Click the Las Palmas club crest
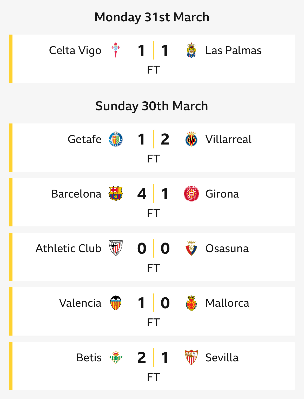Image resolution: width=304 pixels, height=399 pixels. click(x=191, y=50)
